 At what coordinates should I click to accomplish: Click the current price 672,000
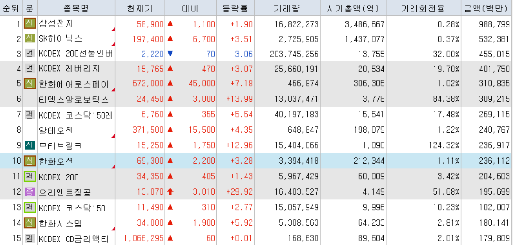coord(148,84)
